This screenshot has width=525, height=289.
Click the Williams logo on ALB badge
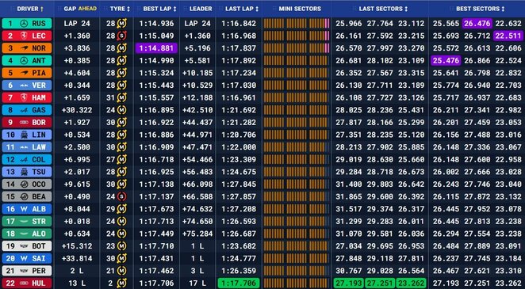[x=24, y=209]
